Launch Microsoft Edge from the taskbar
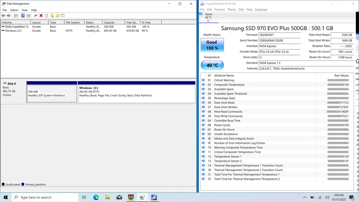Image resolution: width=359 pixels, height=202 pixels. click(96, 197)
